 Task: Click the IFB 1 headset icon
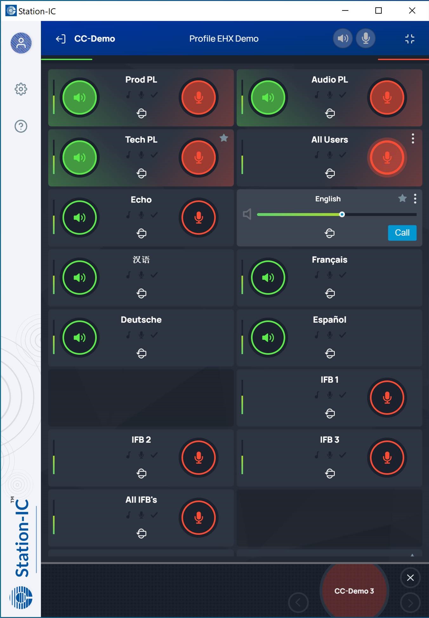pos(330,413)
